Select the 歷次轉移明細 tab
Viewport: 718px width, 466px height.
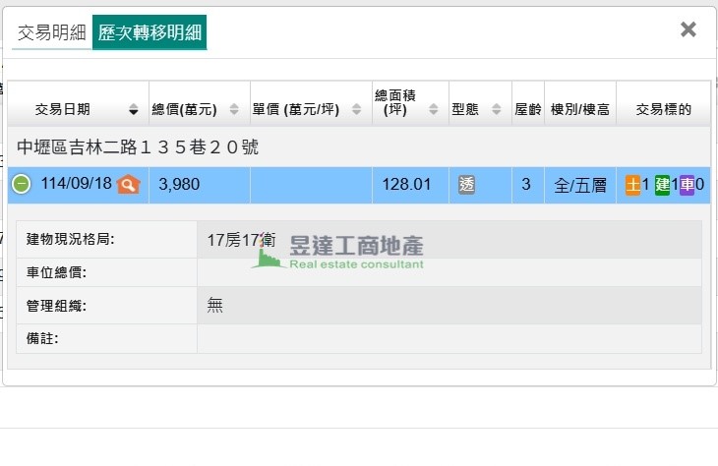pos(150,32)
